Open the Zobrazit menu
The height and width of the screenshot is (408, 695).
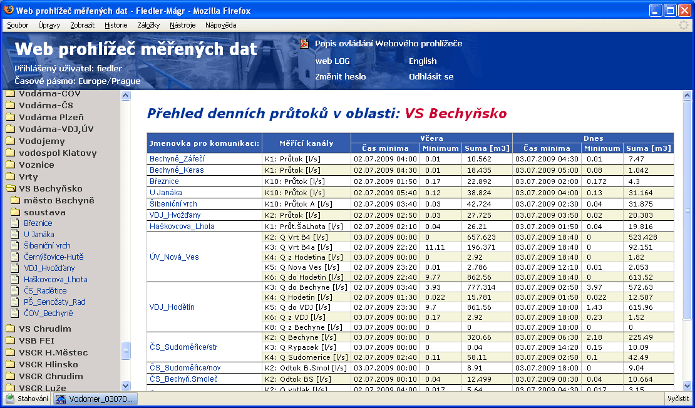point(83,25)
